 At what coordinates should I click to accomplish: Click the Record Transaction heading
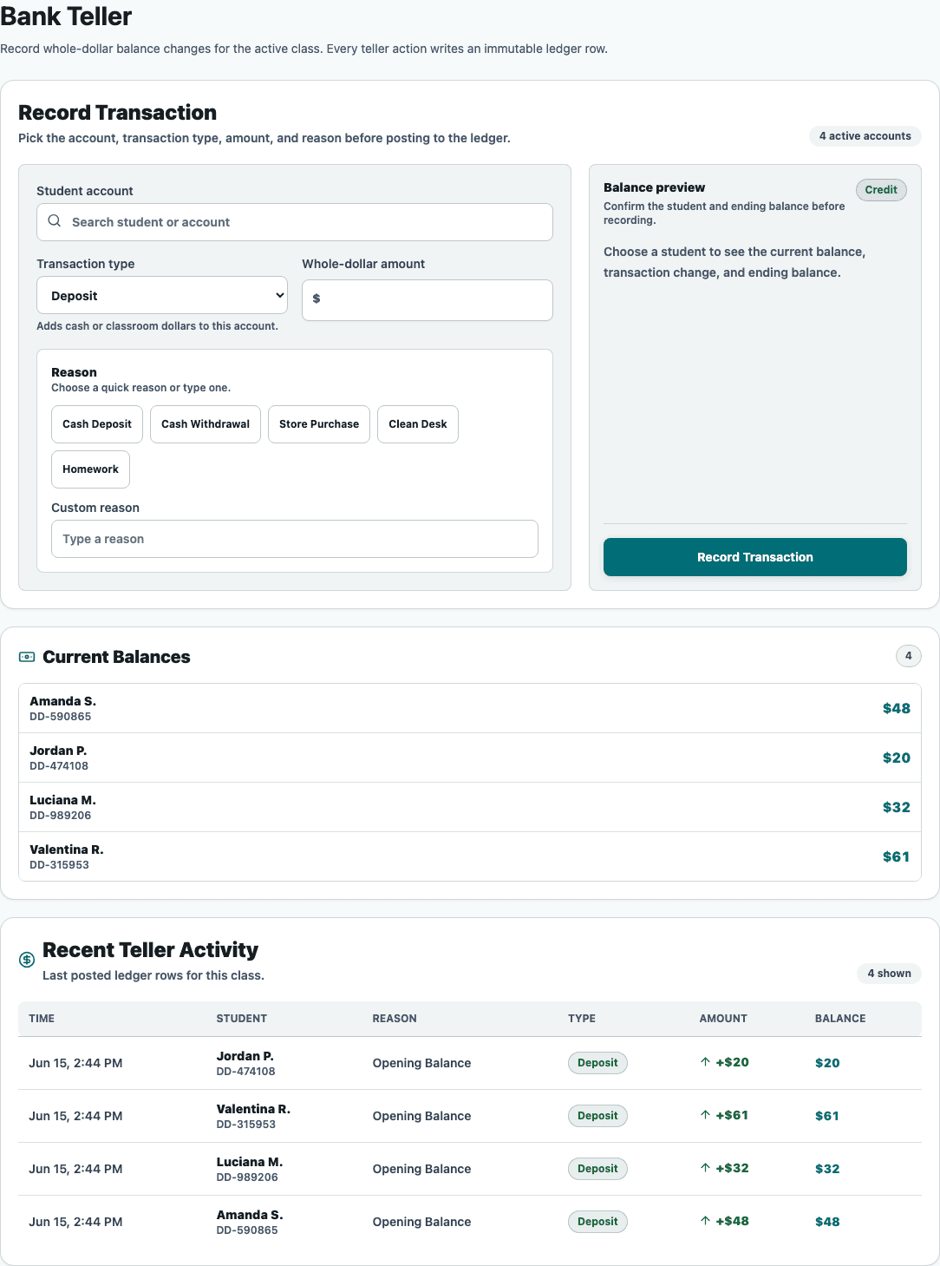pyautogui.click(x=117, y=113)
